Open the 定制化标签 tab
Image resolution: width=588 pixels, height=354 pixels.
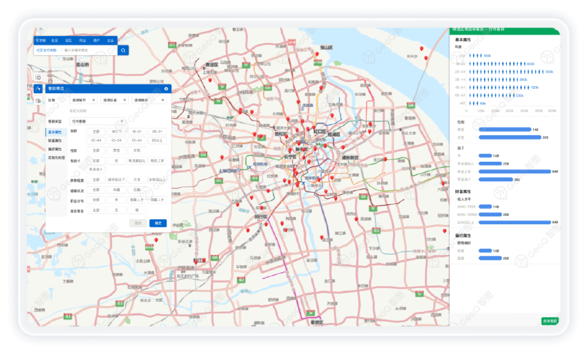coord(56,157)
